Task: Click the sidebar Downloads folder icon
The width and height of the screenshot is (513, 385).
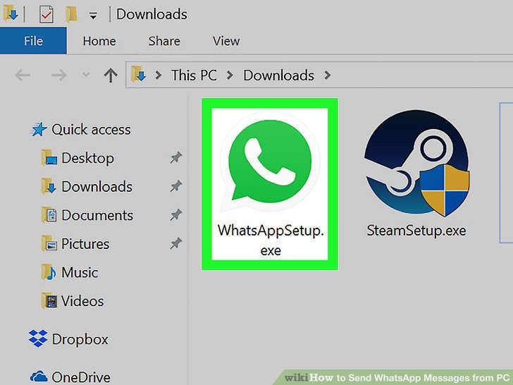Action: [x=49, y=186]
